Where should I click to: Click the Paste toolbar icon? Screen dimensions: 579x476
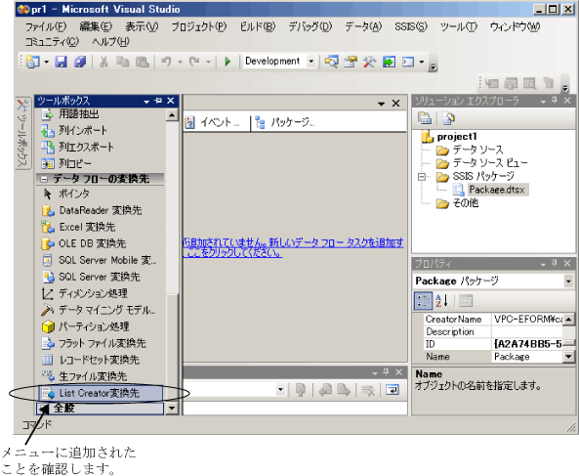pos(142,62)
